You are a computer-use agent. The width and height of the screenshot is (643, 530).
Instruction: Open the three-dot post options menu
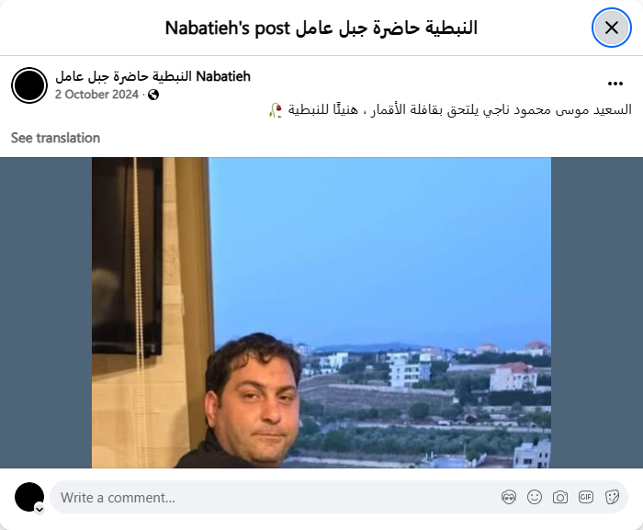coord(615,84)
